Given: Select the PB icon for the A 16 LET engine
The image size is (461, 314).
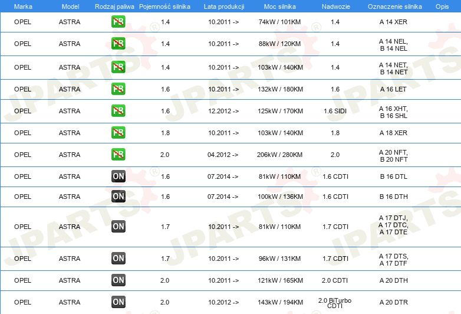Looking at the screenshot, I should (118, 89).
